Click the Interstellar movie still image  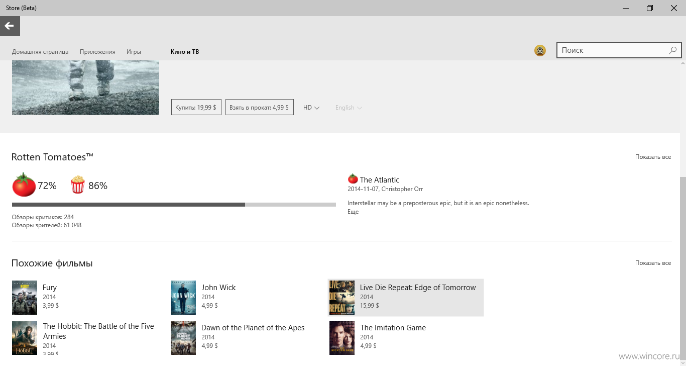click(85, 87)
